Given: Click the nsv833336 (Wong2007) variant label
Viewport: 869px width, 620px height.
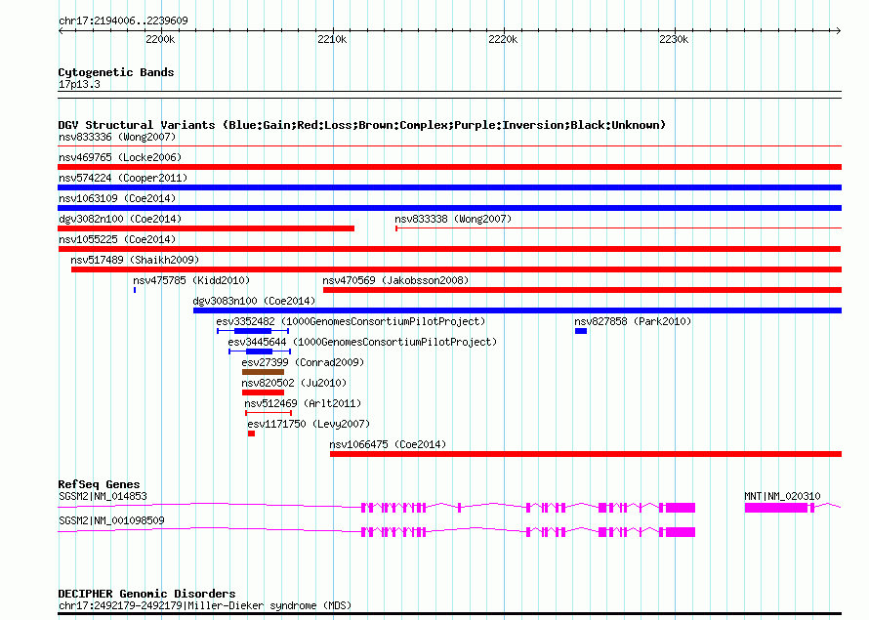Looking at the screenshot, I should 117,137.
